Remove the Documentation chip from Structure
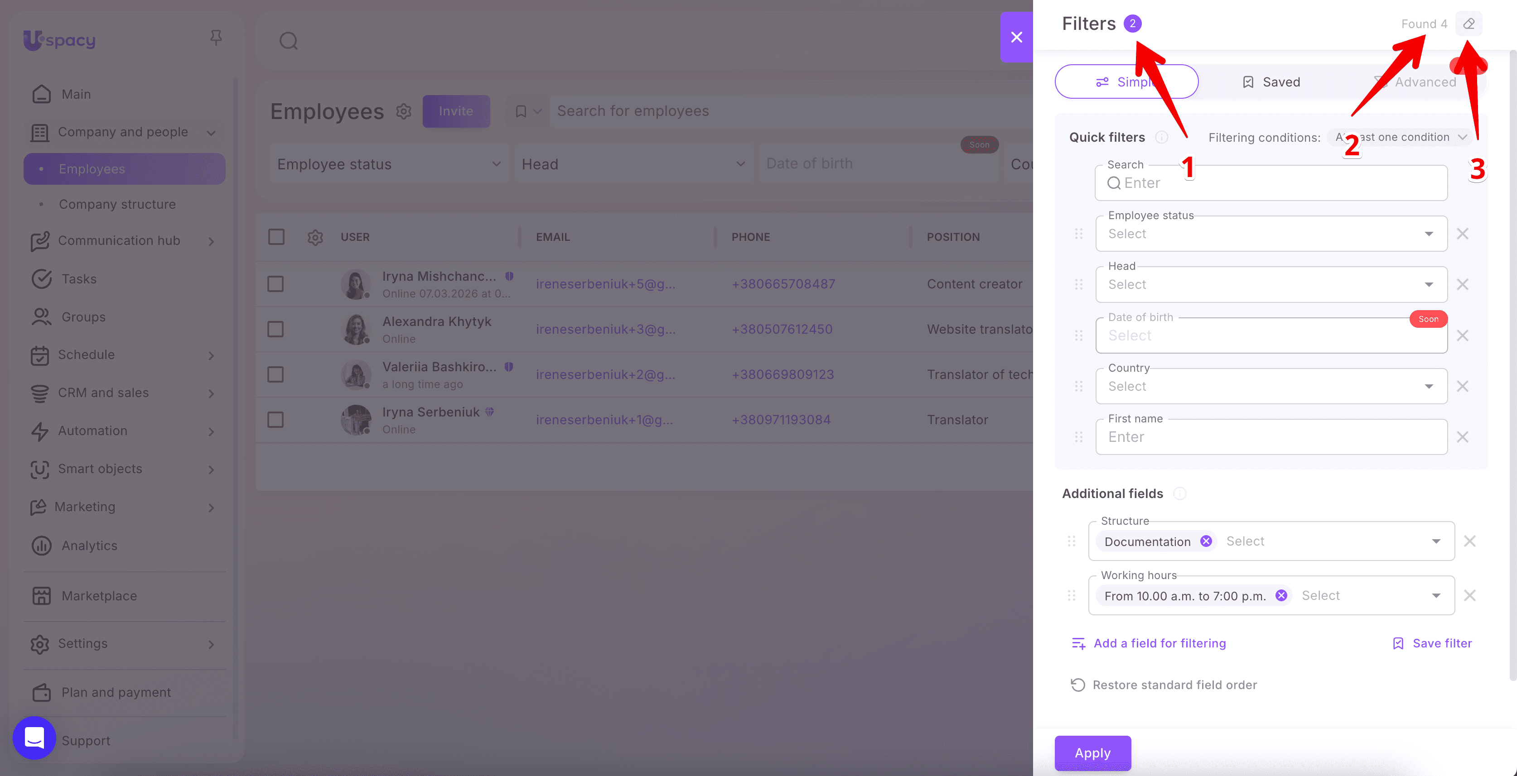The width and height of the screenshot is (1517, 776). (x=1206, y=541)
